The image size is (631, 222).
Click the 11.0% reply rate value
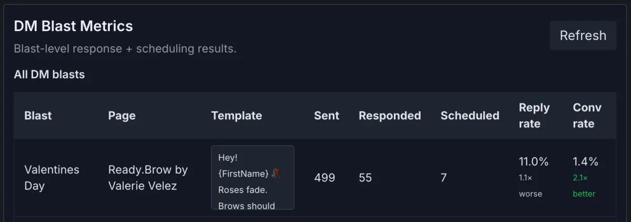[x=533, y=162]
